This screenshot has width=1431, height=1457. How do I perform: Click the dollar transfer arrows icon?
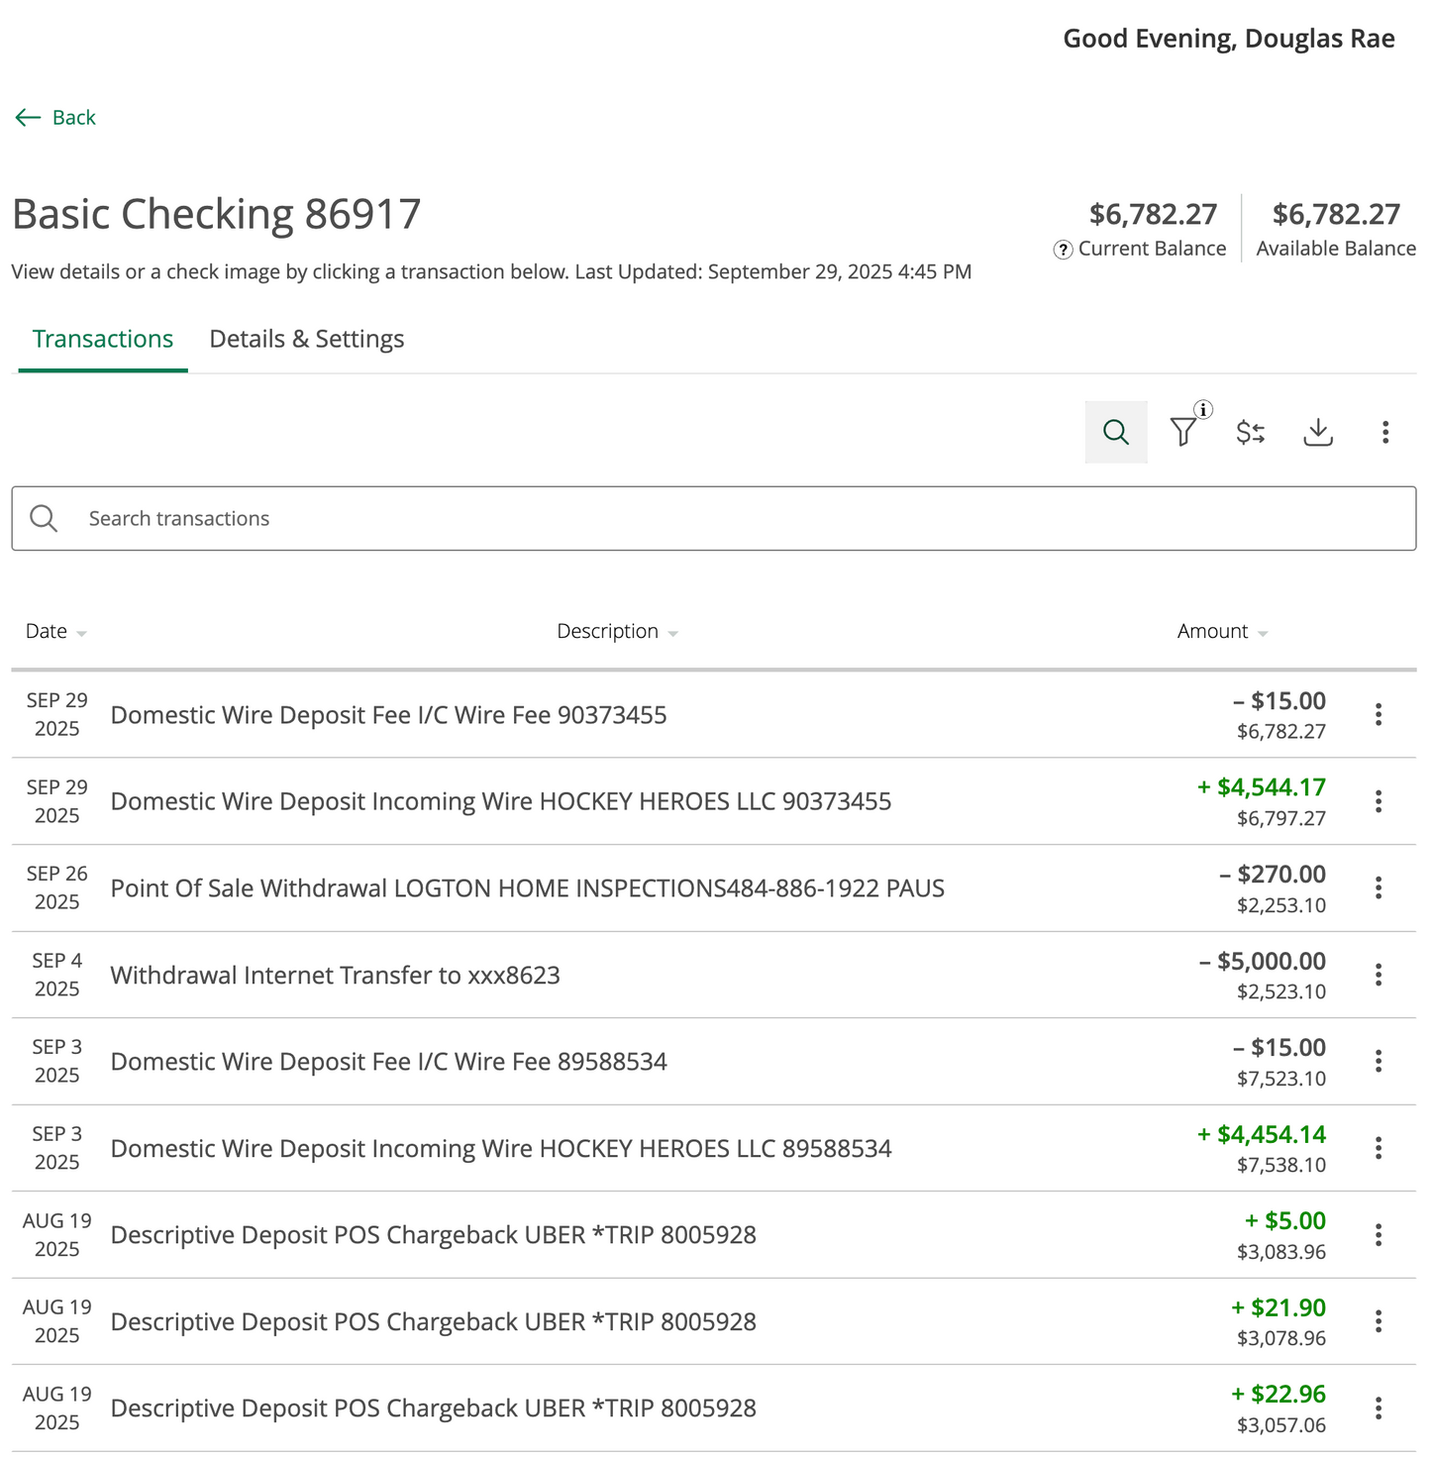pyautogui.click(x=1250, y=432)
